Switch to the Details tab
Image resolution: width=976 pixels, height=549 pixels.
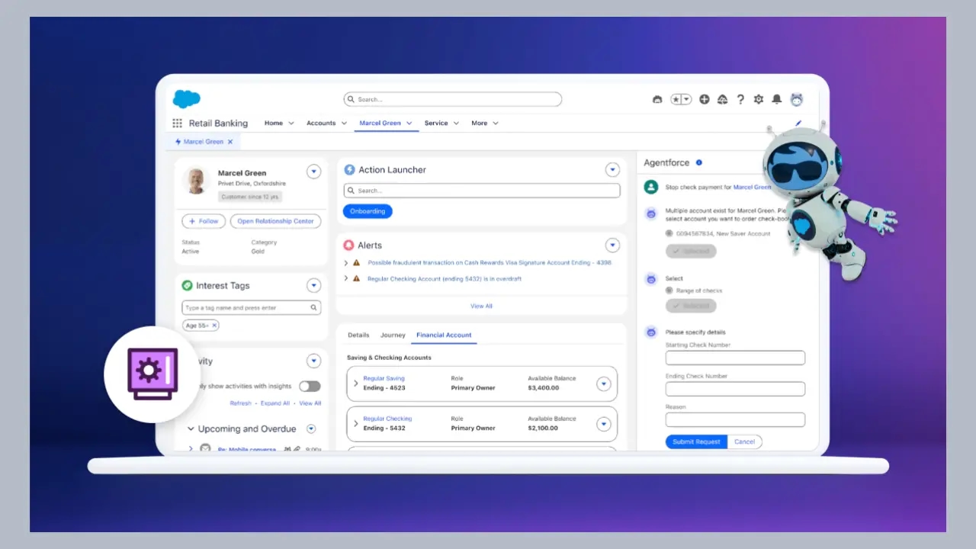[358, 335]
